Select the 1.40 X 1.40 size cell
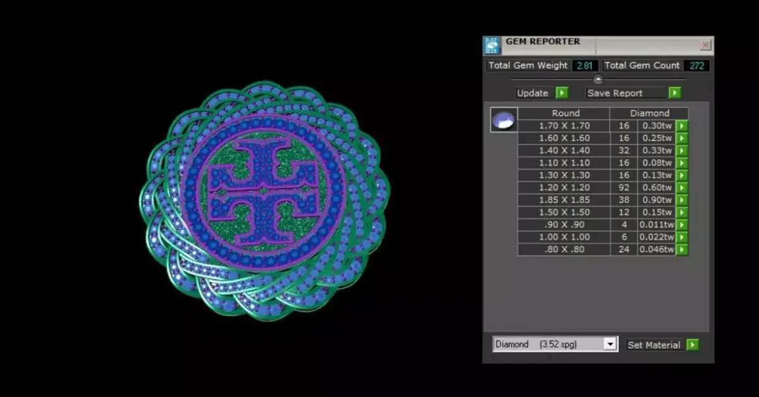This screenshot has width=759, height=397. 564,150
